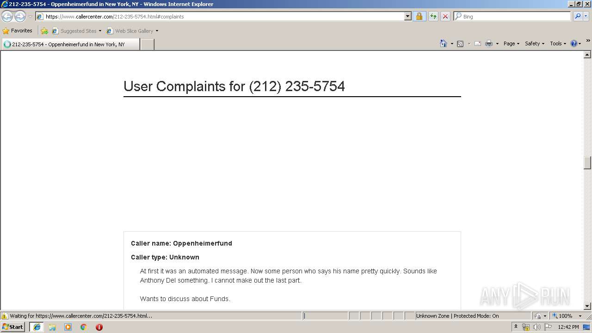Screen dimensions: 592x333
Task: Expand the command bar overflow chevron
Action: (588, 41)
